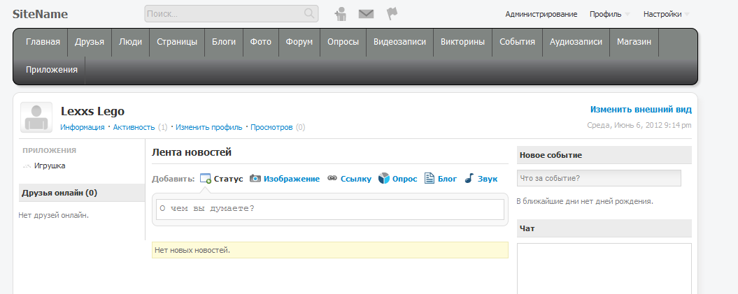
Task: Open notifications flag icon
Action: tap(392, 14)
